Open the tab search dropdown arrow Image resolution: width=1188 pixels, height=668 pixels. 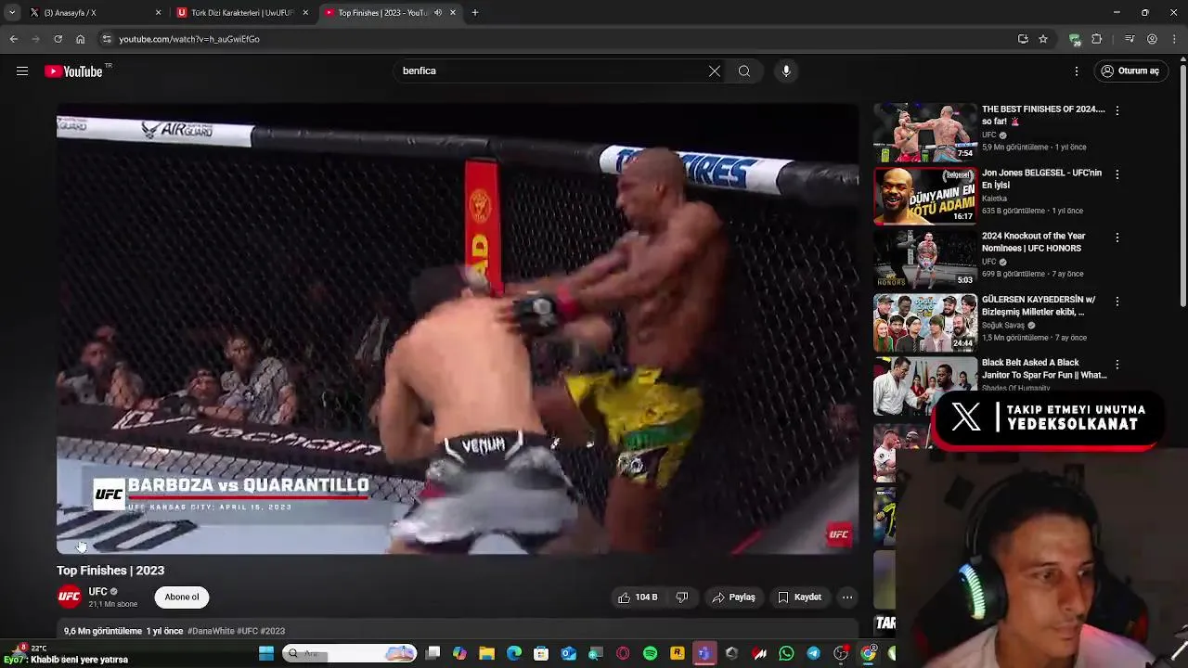pos(11,13)
